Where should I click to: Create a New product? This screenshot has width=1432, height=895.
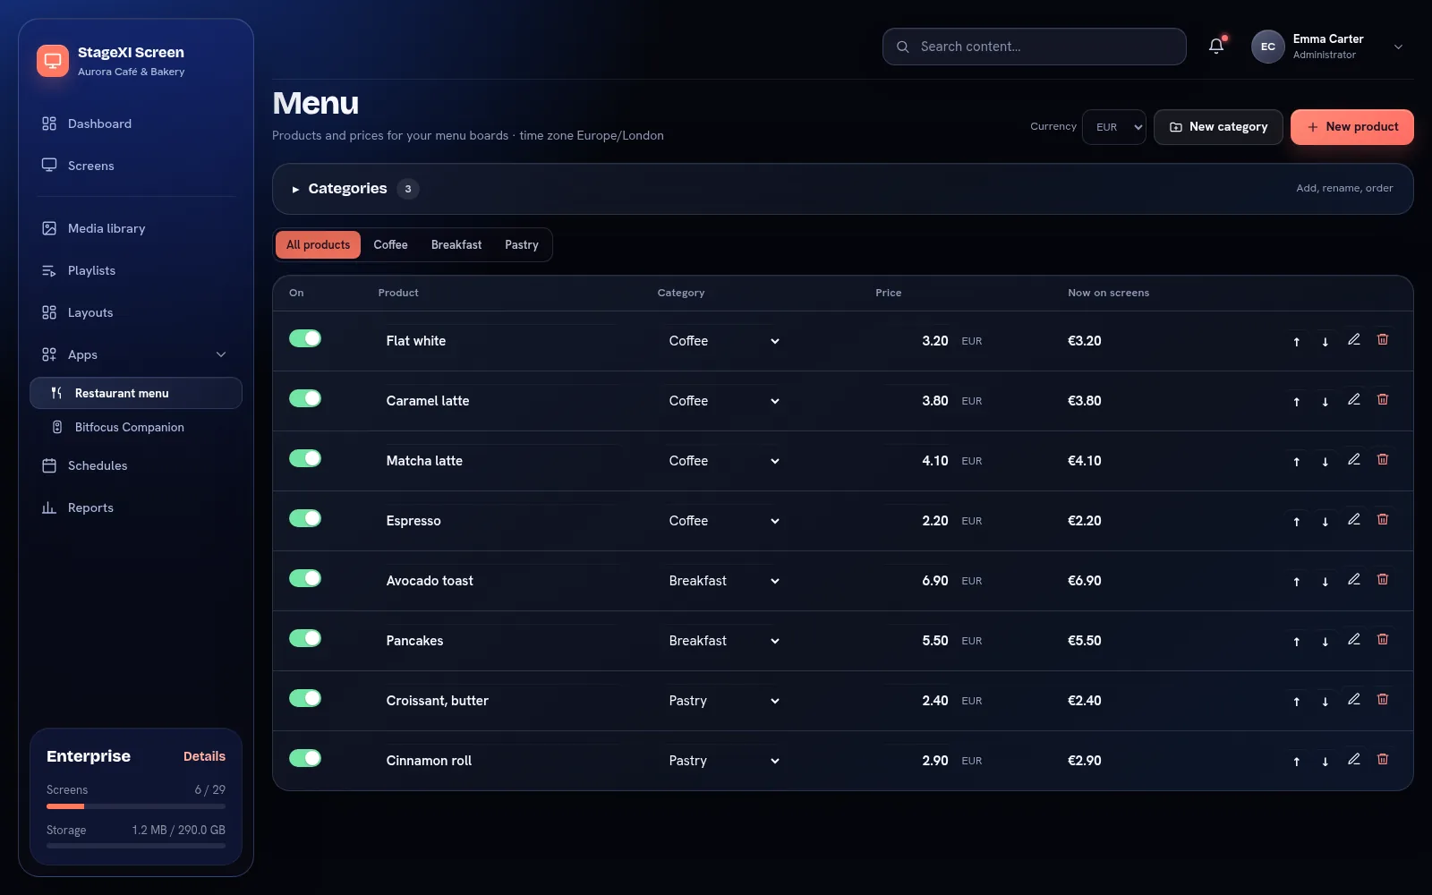(1352, 127)
